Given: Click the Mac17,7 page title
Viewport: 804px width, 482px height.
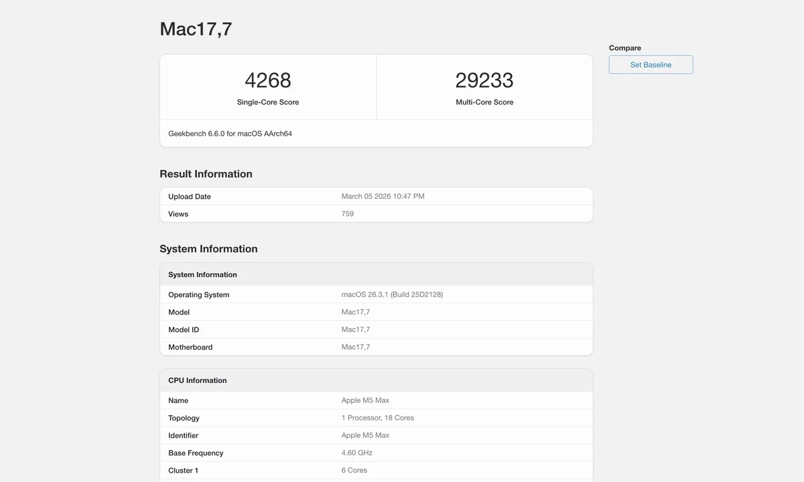Looking at the screenshot, I should (196, 29).
